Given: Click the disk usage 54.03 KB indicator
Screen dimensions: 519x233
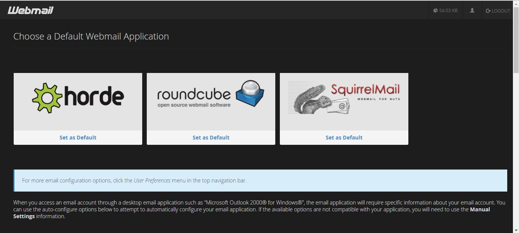Looking at the screenshot, I should point(445,11).
